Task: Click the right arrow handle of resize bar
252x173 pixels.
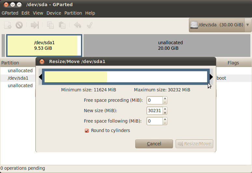Action: [x=211, y=77]
